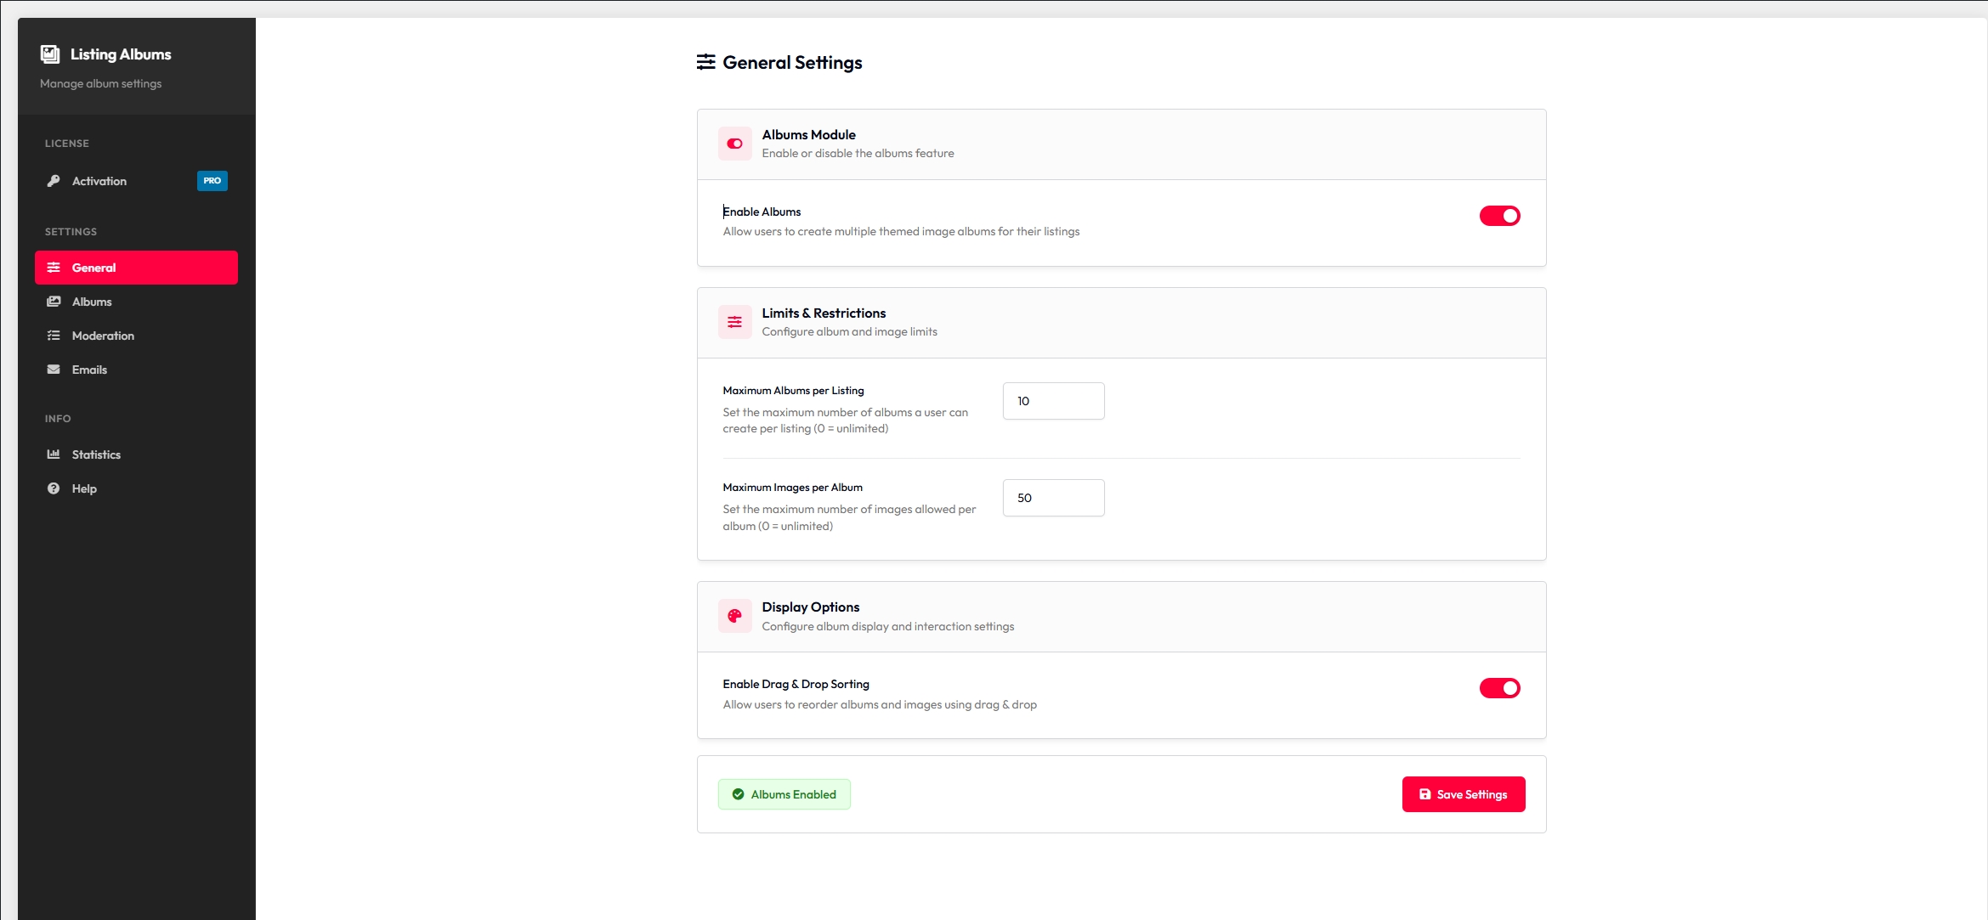Select the Activation key icon in sidebar
1988x920 pixels.
coord(54,180)
